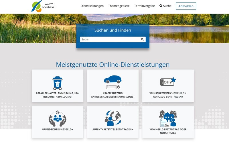Click the Oberhavel logo
The width and height of the screenshot is (229, 142).
click(44, 6)
